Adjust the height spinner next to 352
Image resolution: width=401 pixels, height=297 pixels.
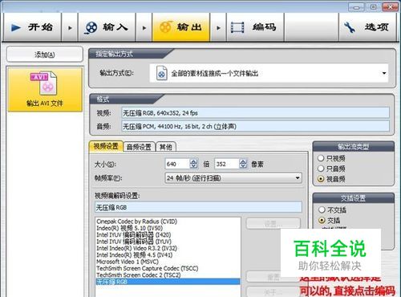point(243,164)
